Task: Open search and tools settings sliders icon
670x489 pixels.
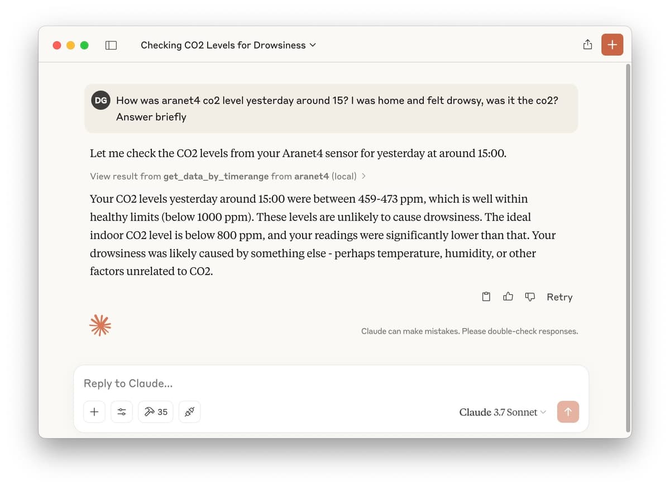Action: point(122,412)
